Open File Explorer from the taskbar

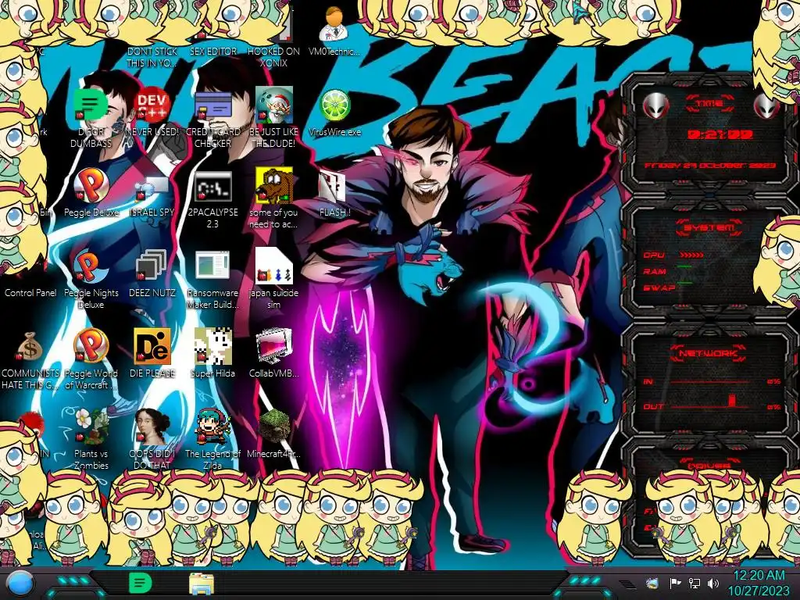click(202, 584)
